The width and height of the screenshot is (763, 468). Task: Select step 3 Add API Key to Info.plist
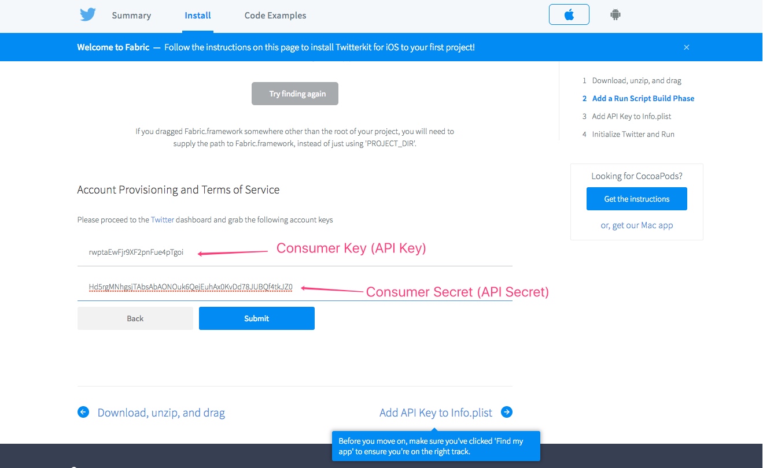point(631,117)
